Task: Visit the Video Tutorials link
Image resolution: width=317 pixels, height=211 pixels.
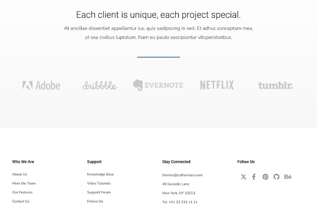Action: click(99, 183)
